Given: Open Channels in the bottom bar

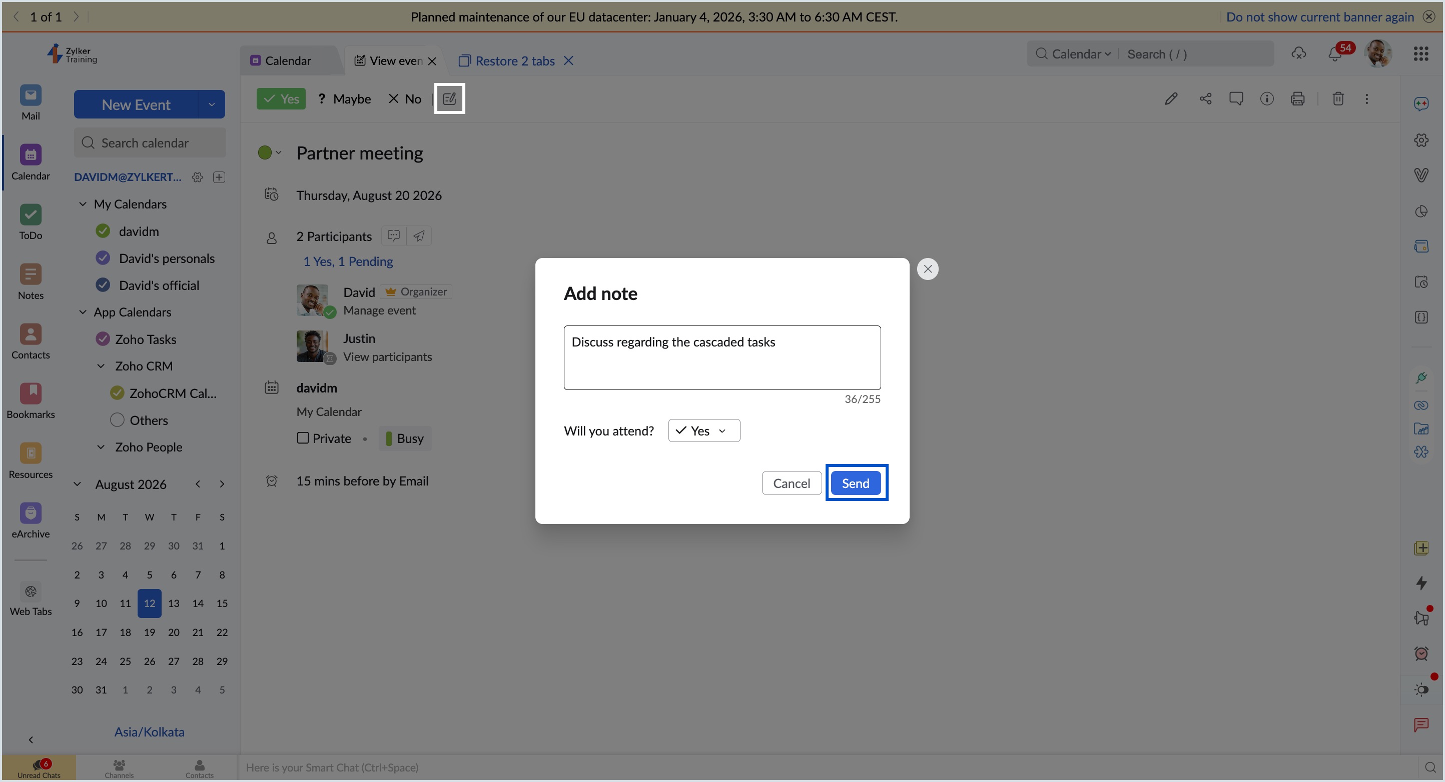Looking at the screenshot, I should click(119, 768).
